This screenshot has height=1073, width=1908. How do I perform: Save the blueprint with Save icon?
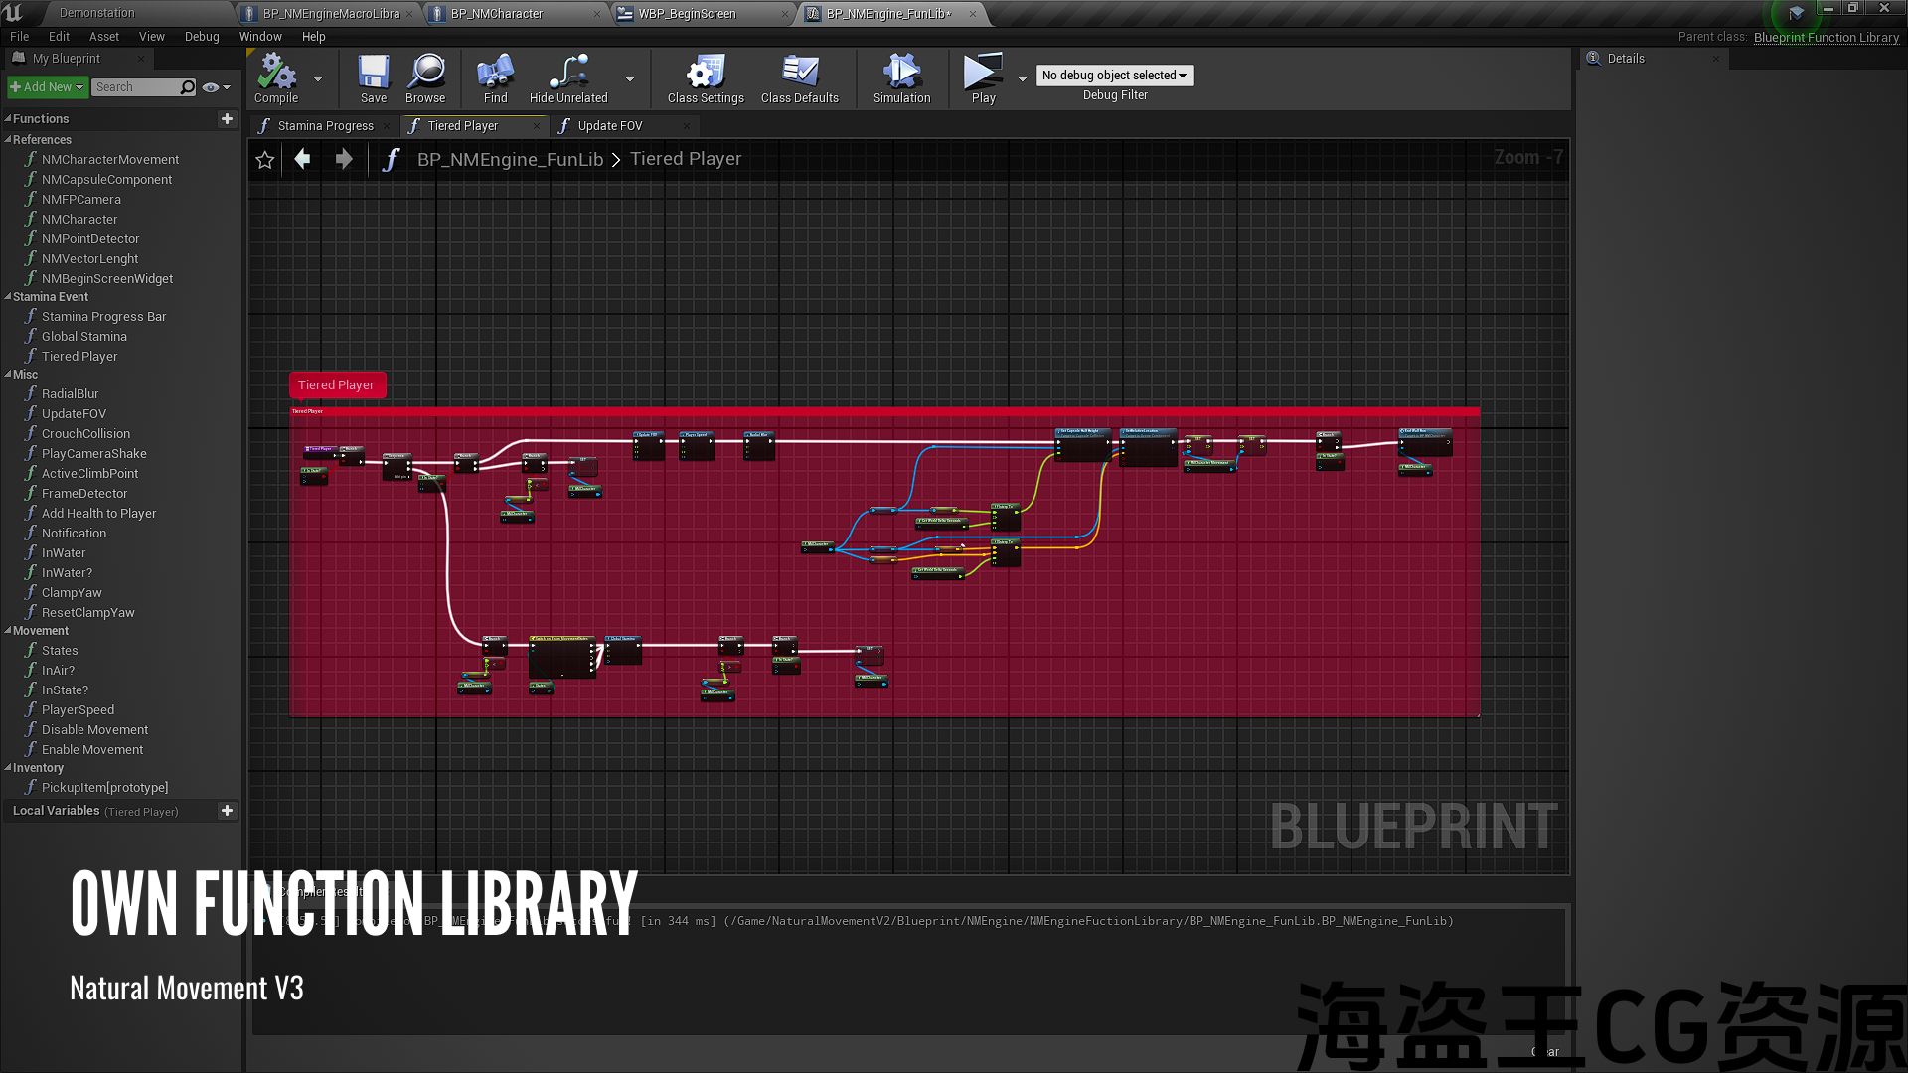[x=373, y=73]
